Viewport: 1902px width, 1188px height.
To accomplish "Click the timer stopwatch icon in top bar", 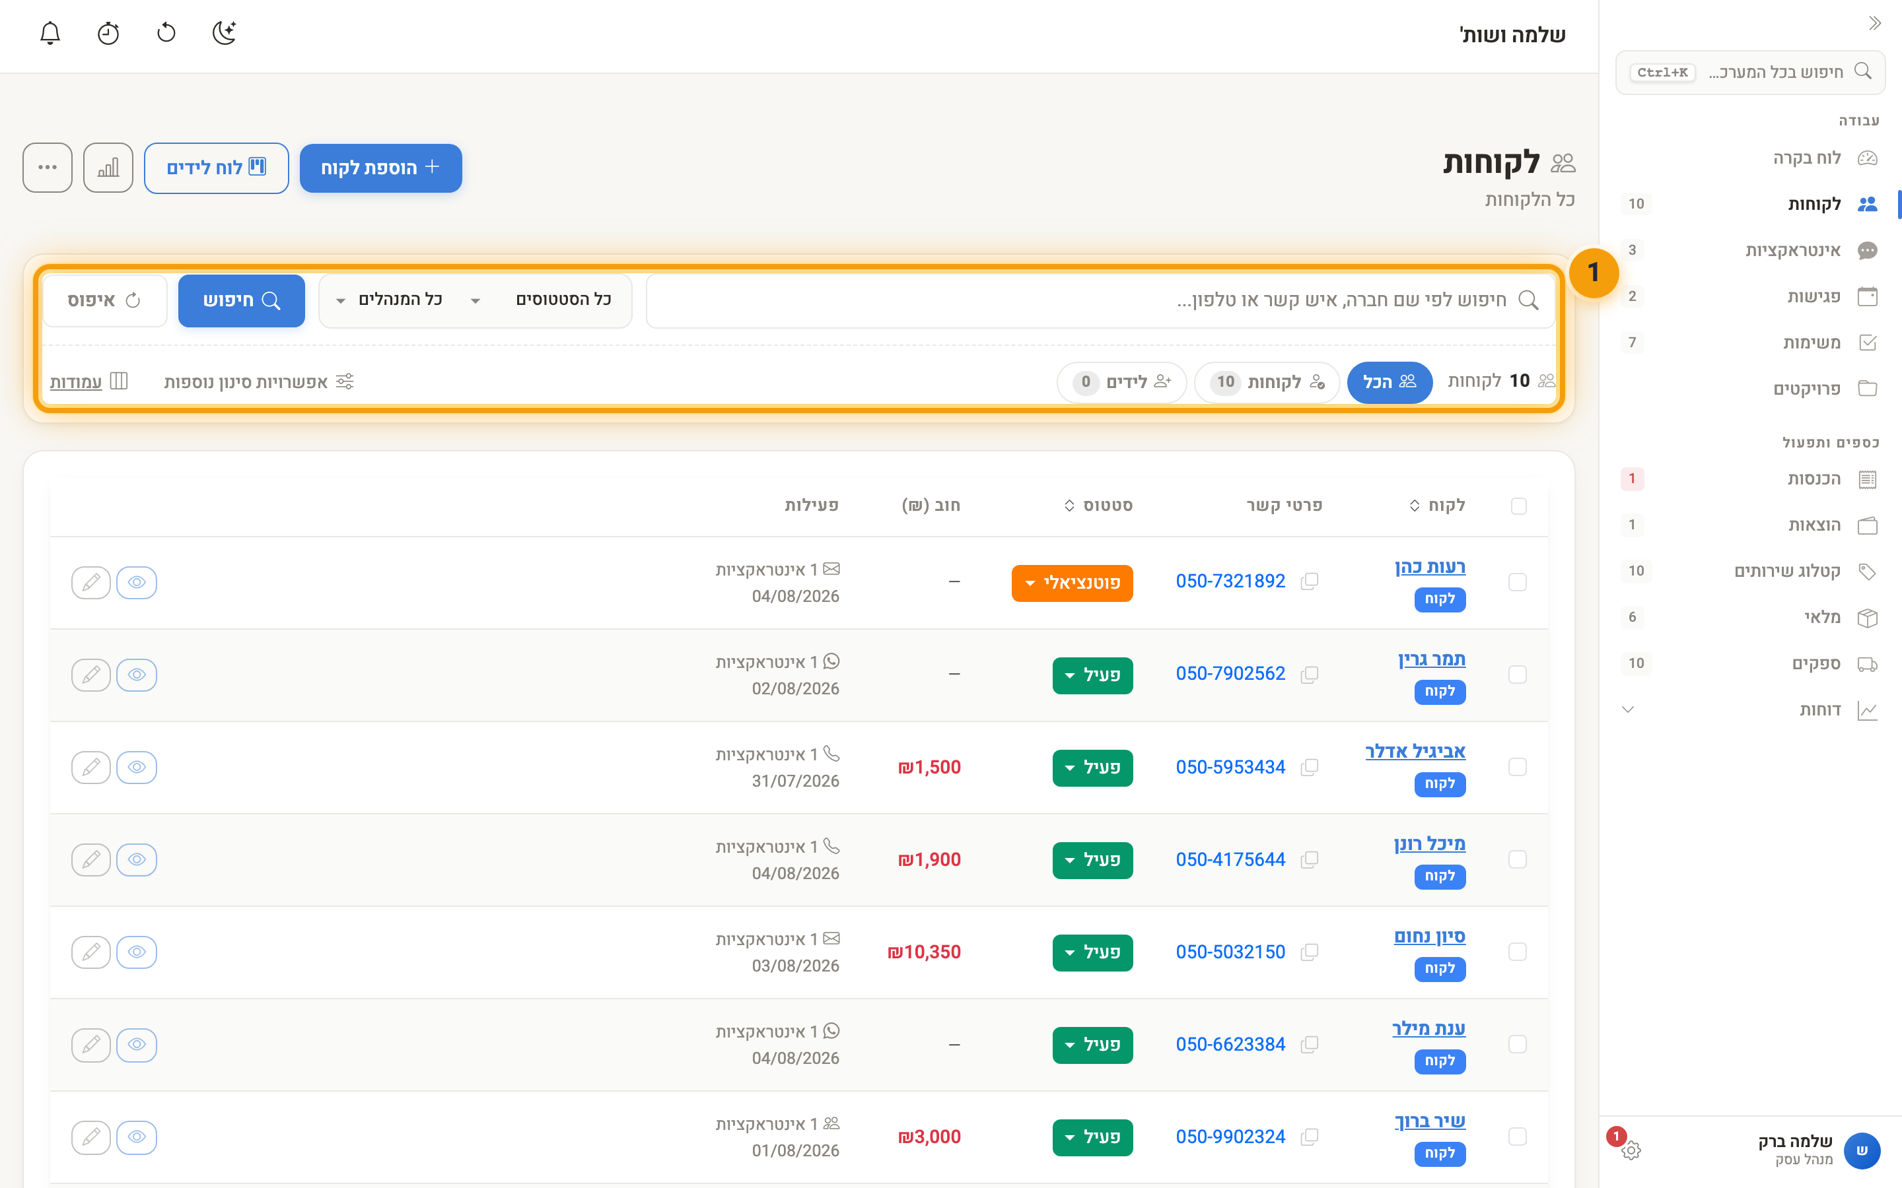I will (108, 33).
